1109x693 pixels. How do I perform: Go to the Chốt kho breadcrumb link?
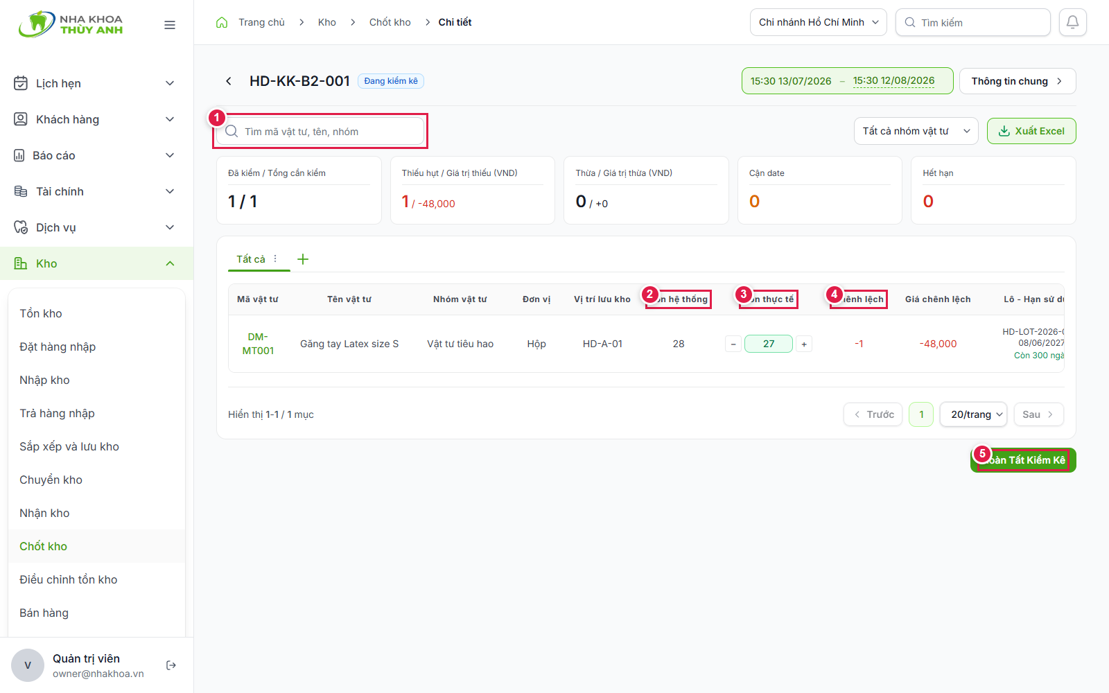(390, 22)
